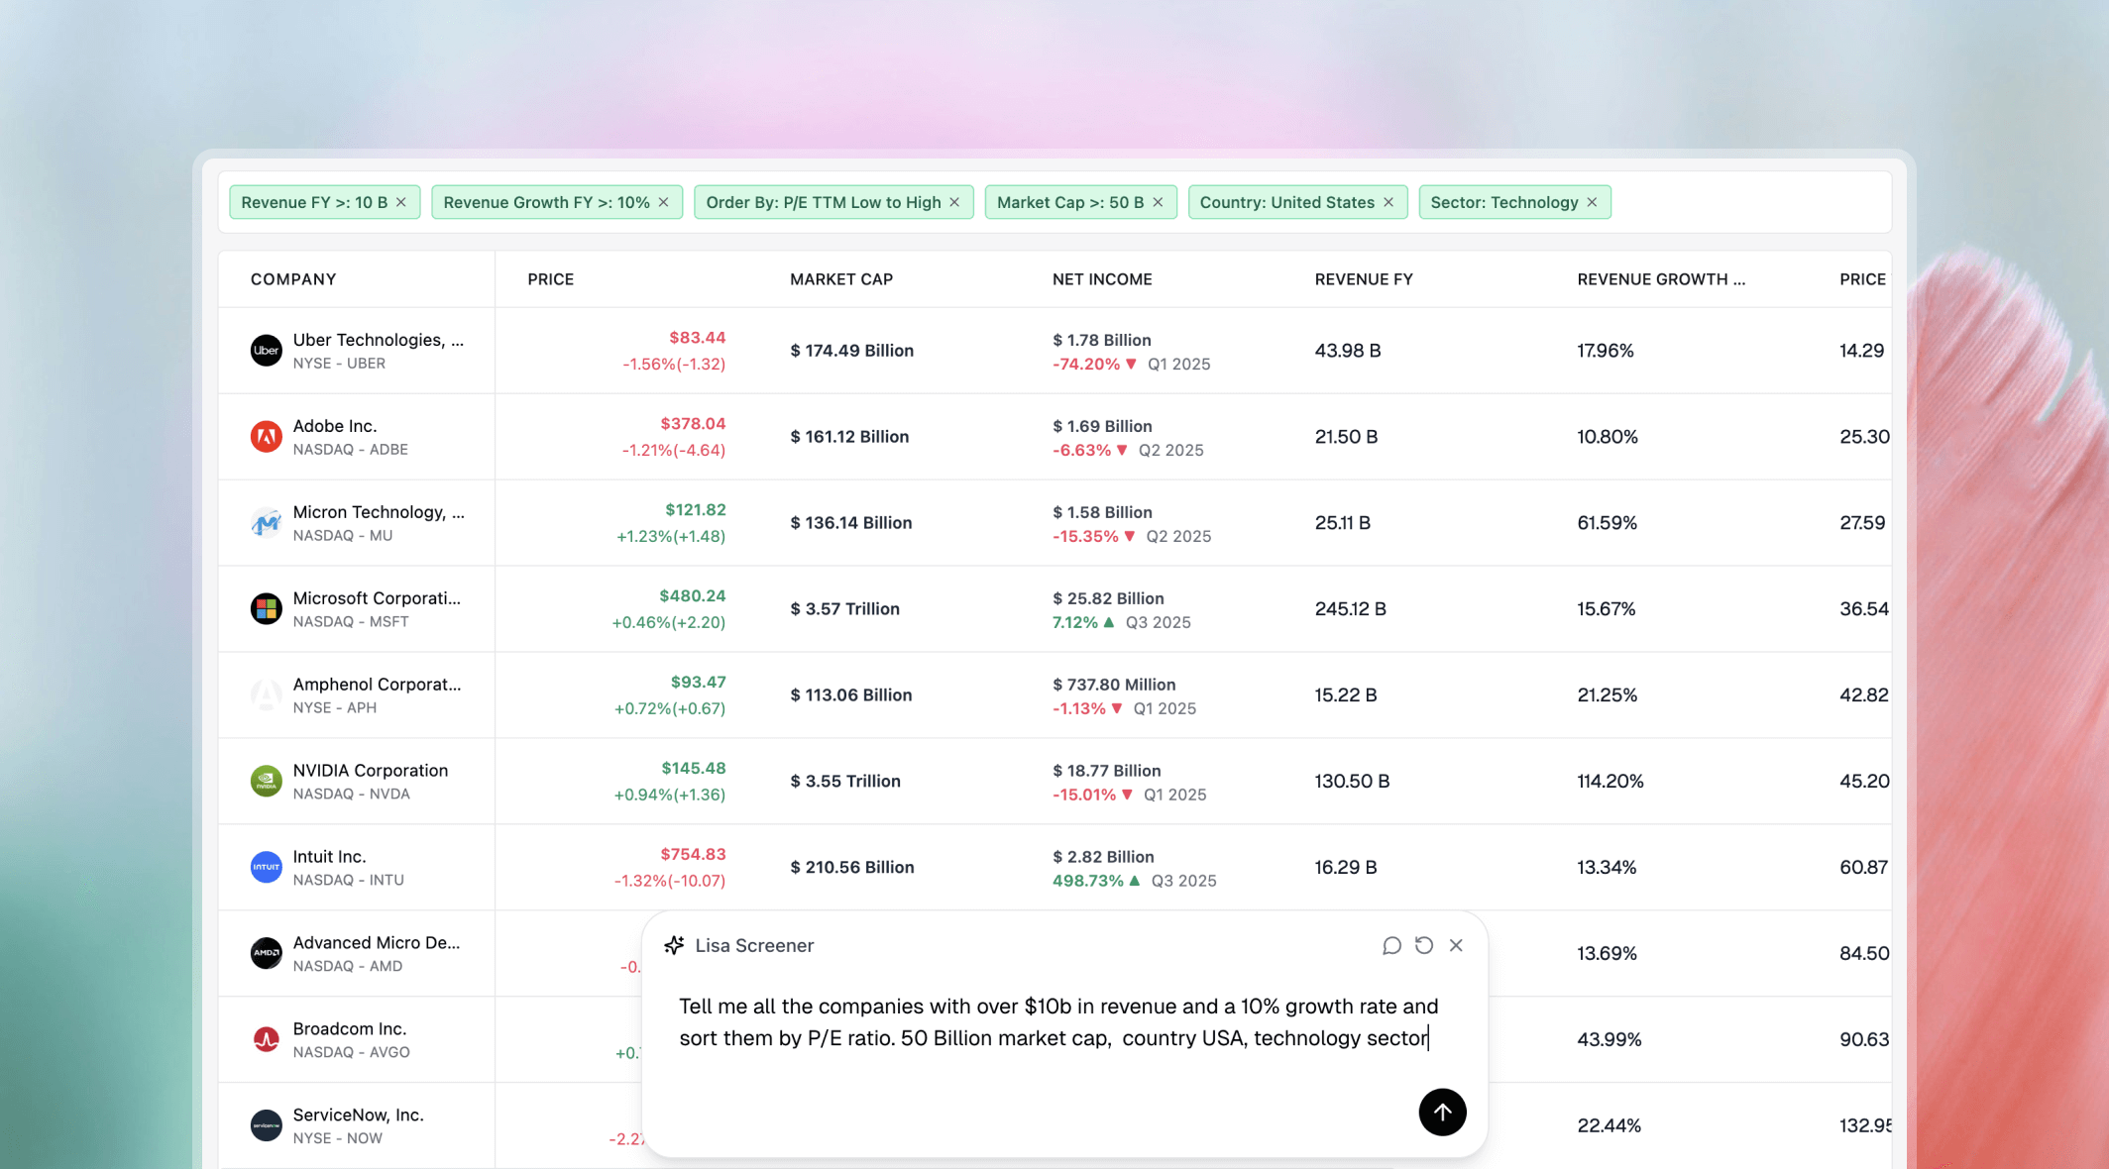This screenshot has height=1169, width=2109.
Task: Submit the query using the send arrow
Action: (x=1442, y=1113)
